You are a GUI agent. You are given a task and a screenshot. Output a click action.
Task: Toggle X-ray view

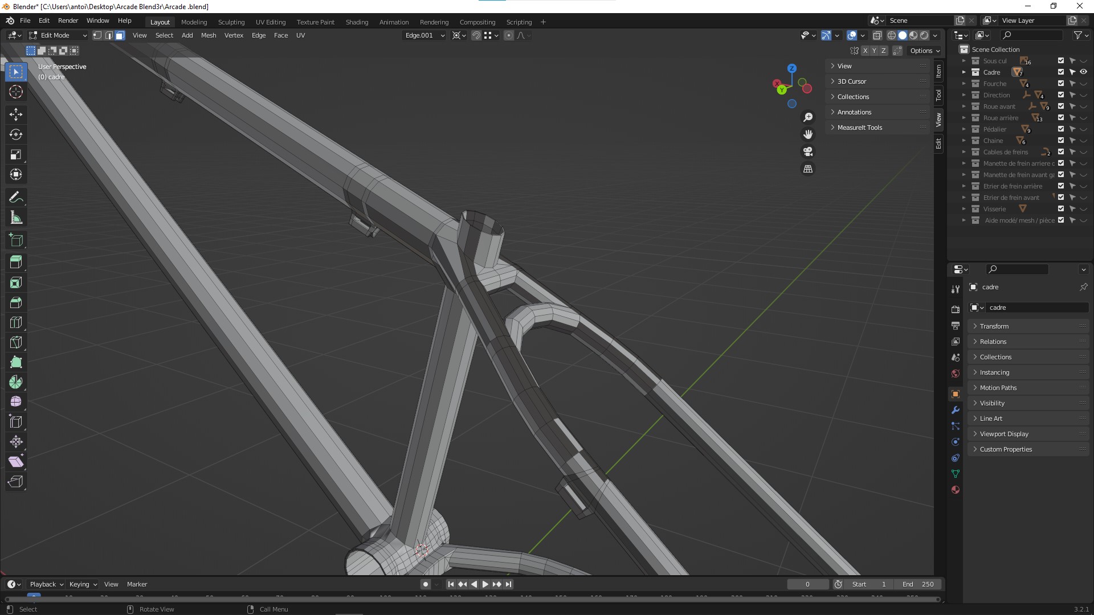(x=877, y=35)
